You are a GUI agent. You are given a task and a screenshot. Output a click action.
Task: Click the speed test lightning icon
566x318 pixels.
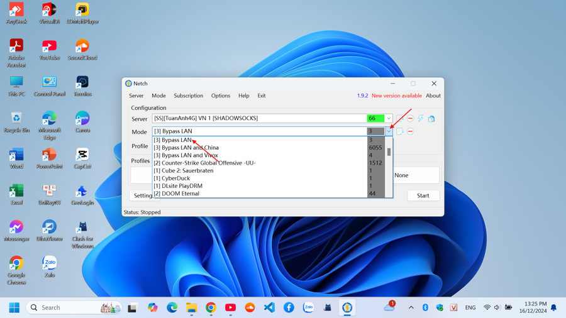coord(421,118)
